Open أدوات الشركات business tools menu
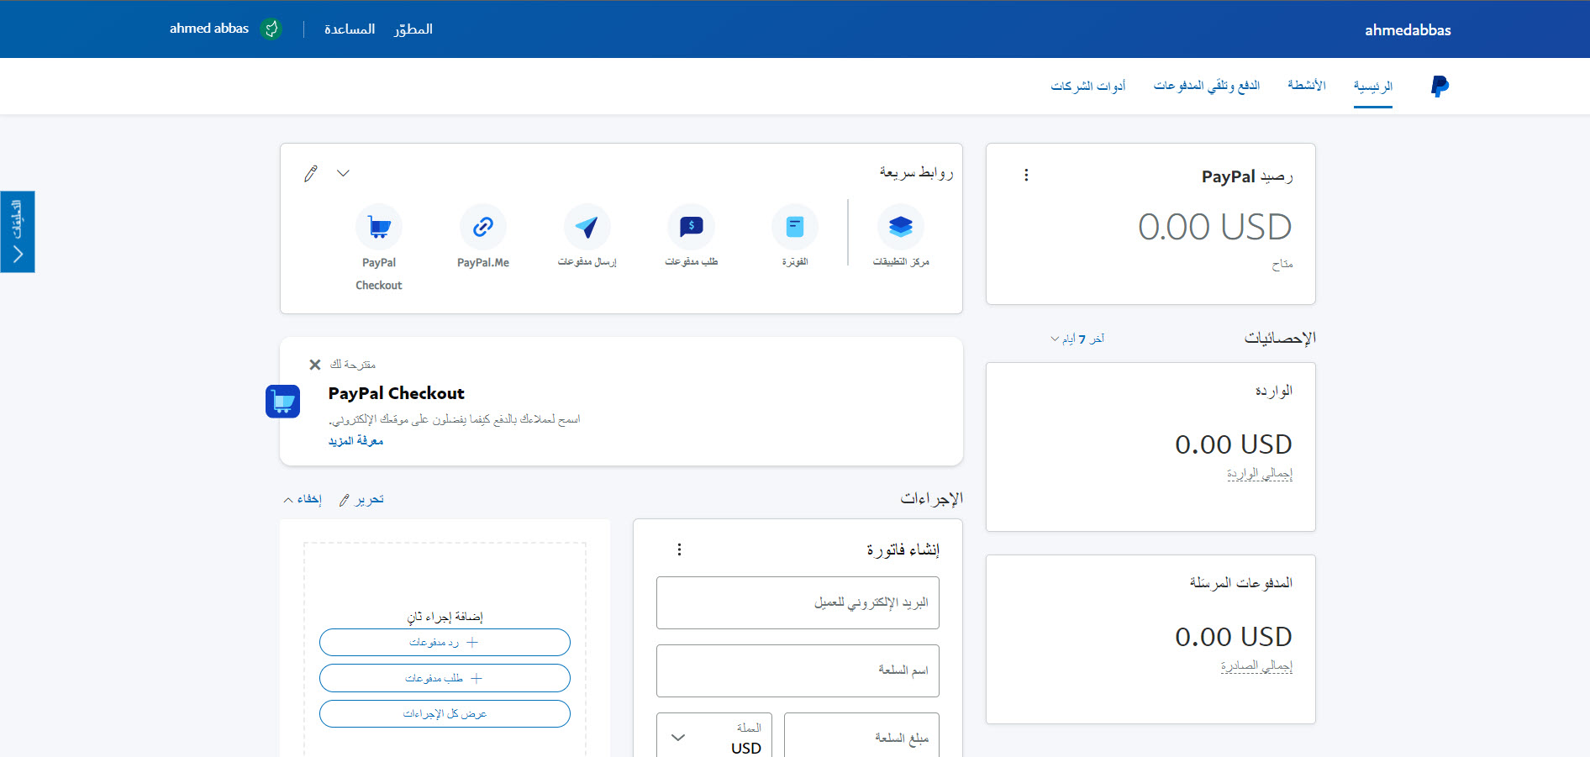This screenshot has width=1590, height=757. coord(1088,86)
